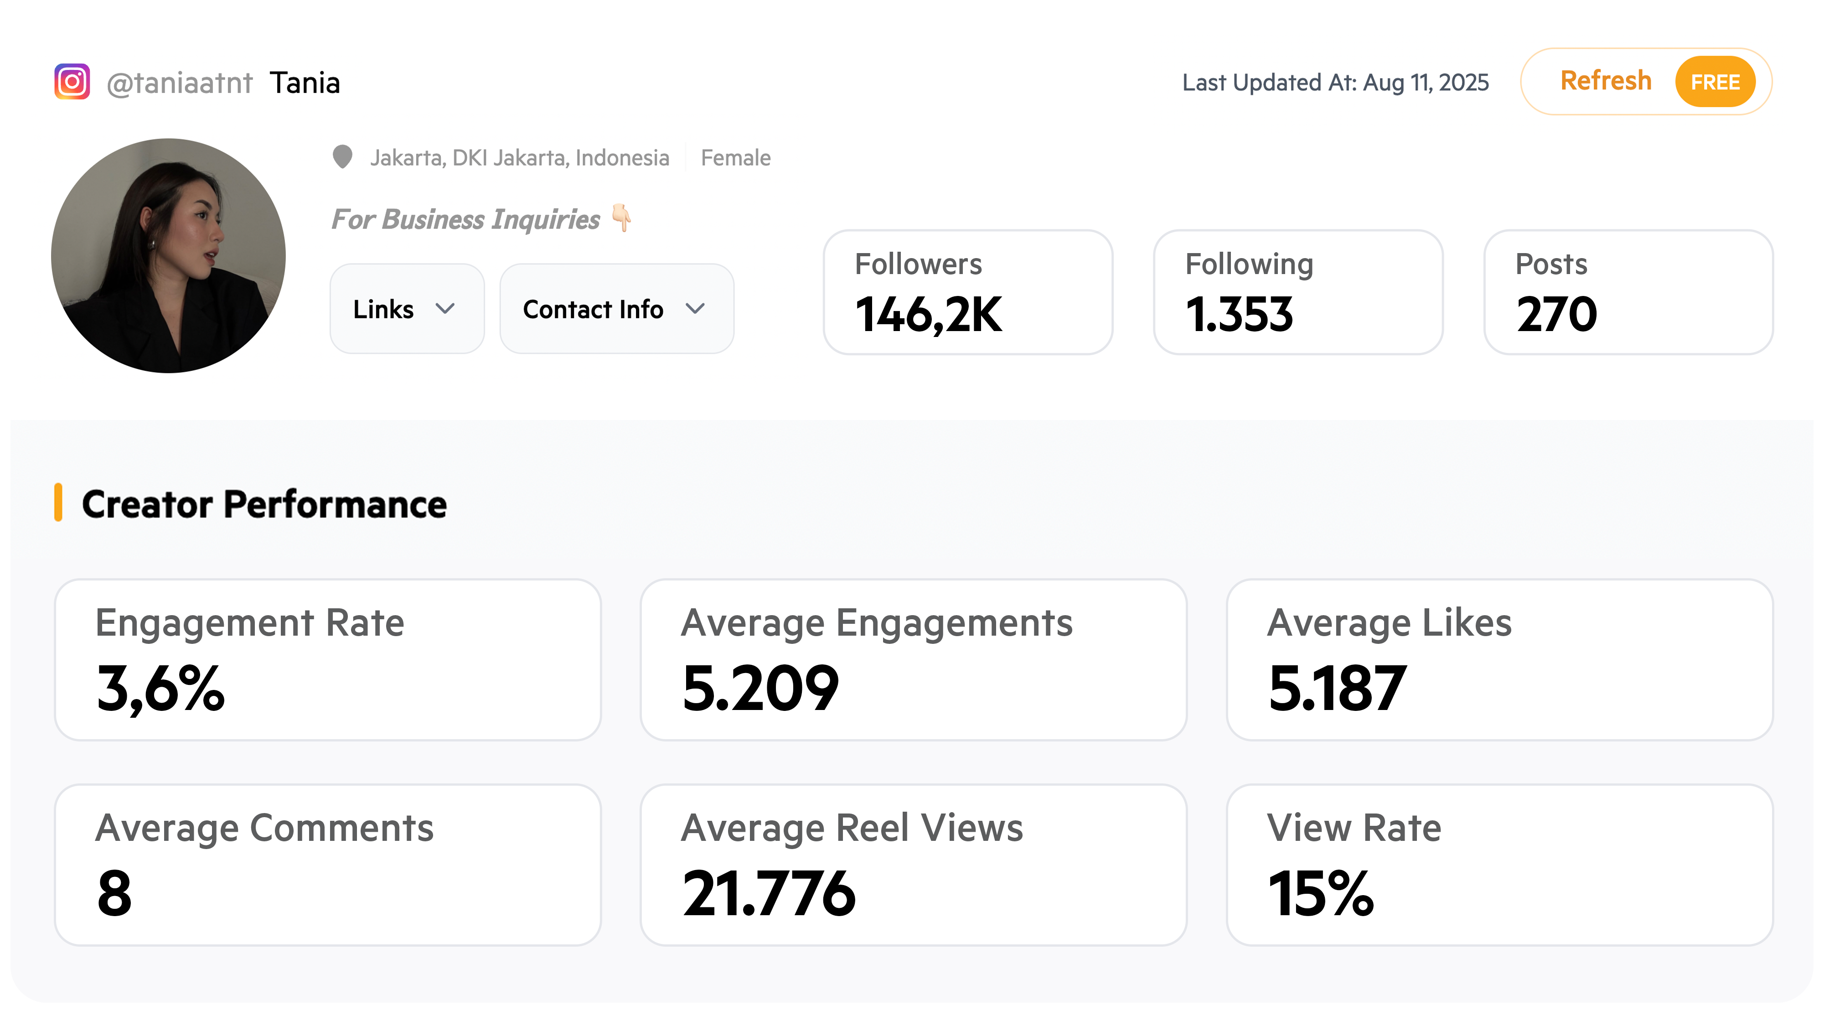Click the Refresh button
1824x1026 pixels.
point(1605,82)
